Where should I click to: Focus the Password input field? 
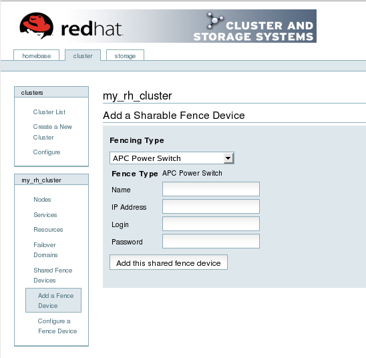pyautogui.click(x=211, y=241)
